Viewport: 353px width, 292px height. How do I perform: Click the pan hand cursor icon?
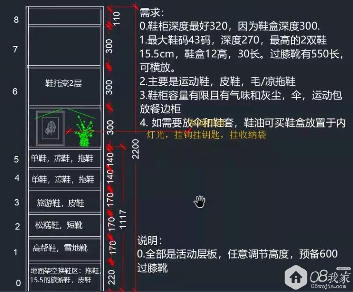pos(200,201)
